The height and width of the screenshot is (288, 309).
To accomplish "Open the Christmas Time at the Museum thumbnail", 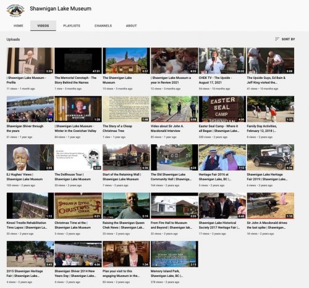I will (78, 205).
